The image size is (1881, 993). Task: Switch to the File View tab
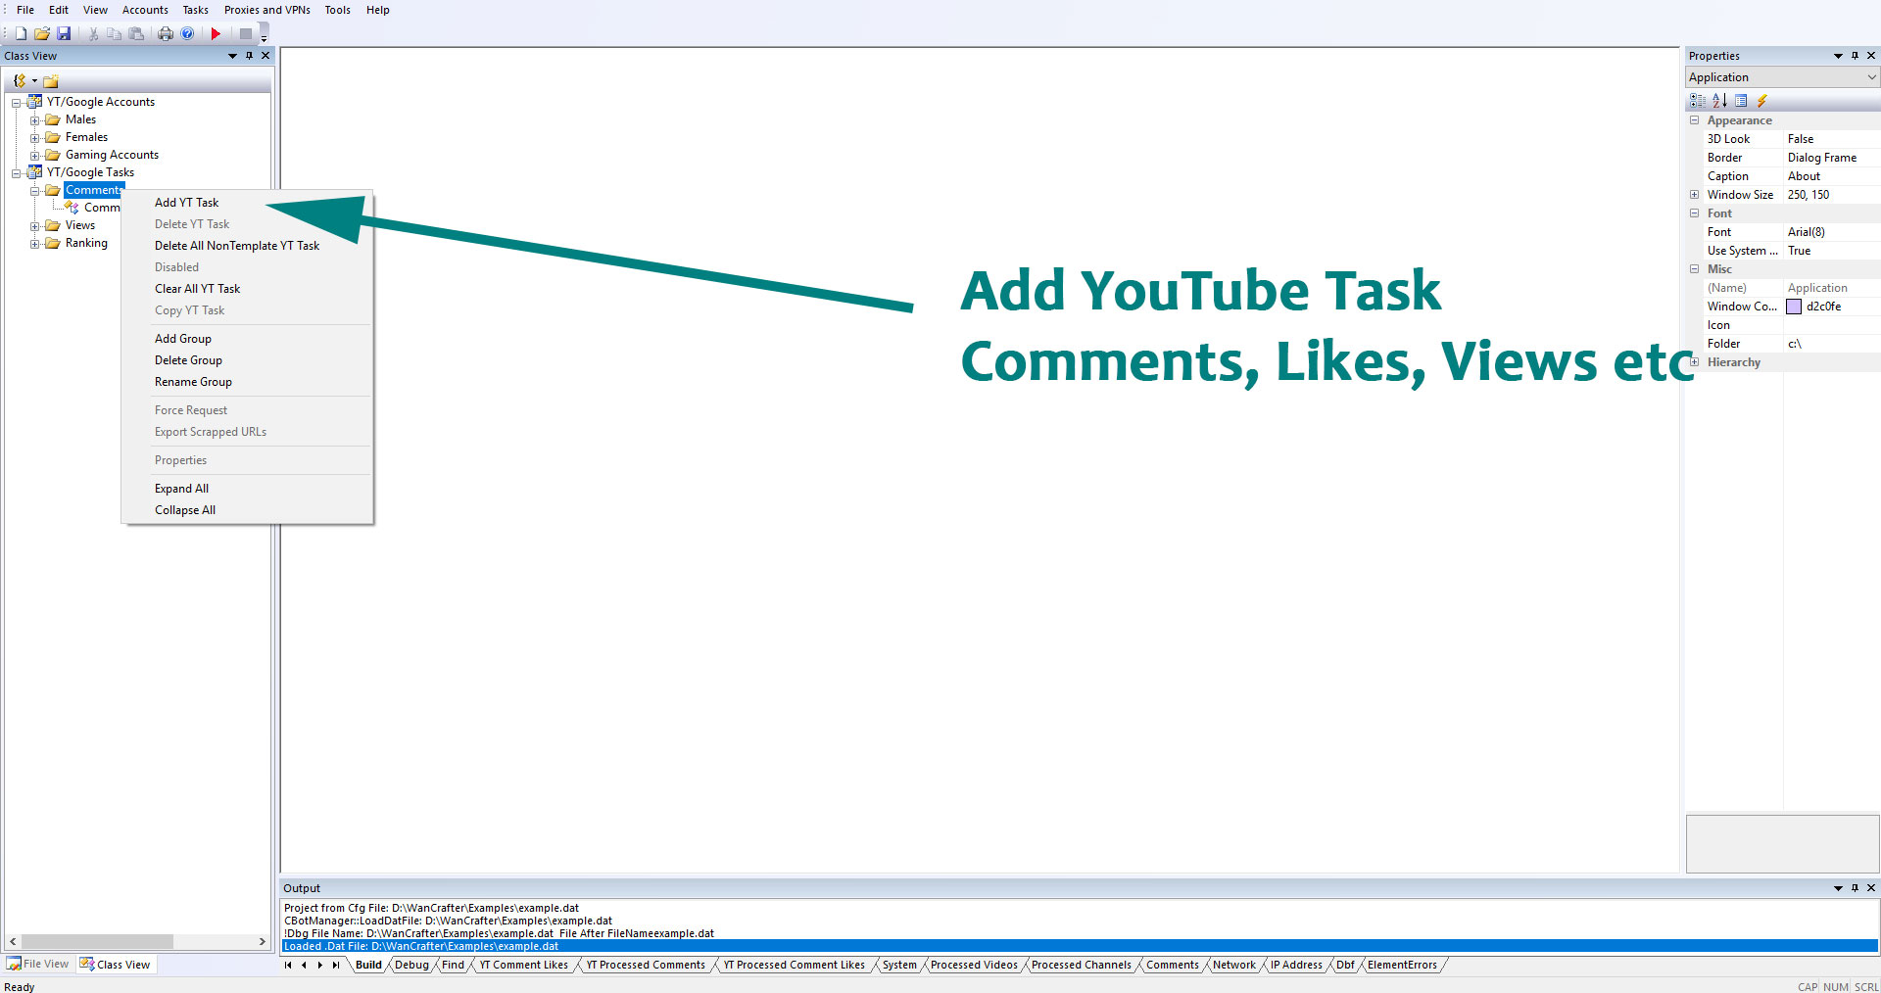click(x=38, y=965)
